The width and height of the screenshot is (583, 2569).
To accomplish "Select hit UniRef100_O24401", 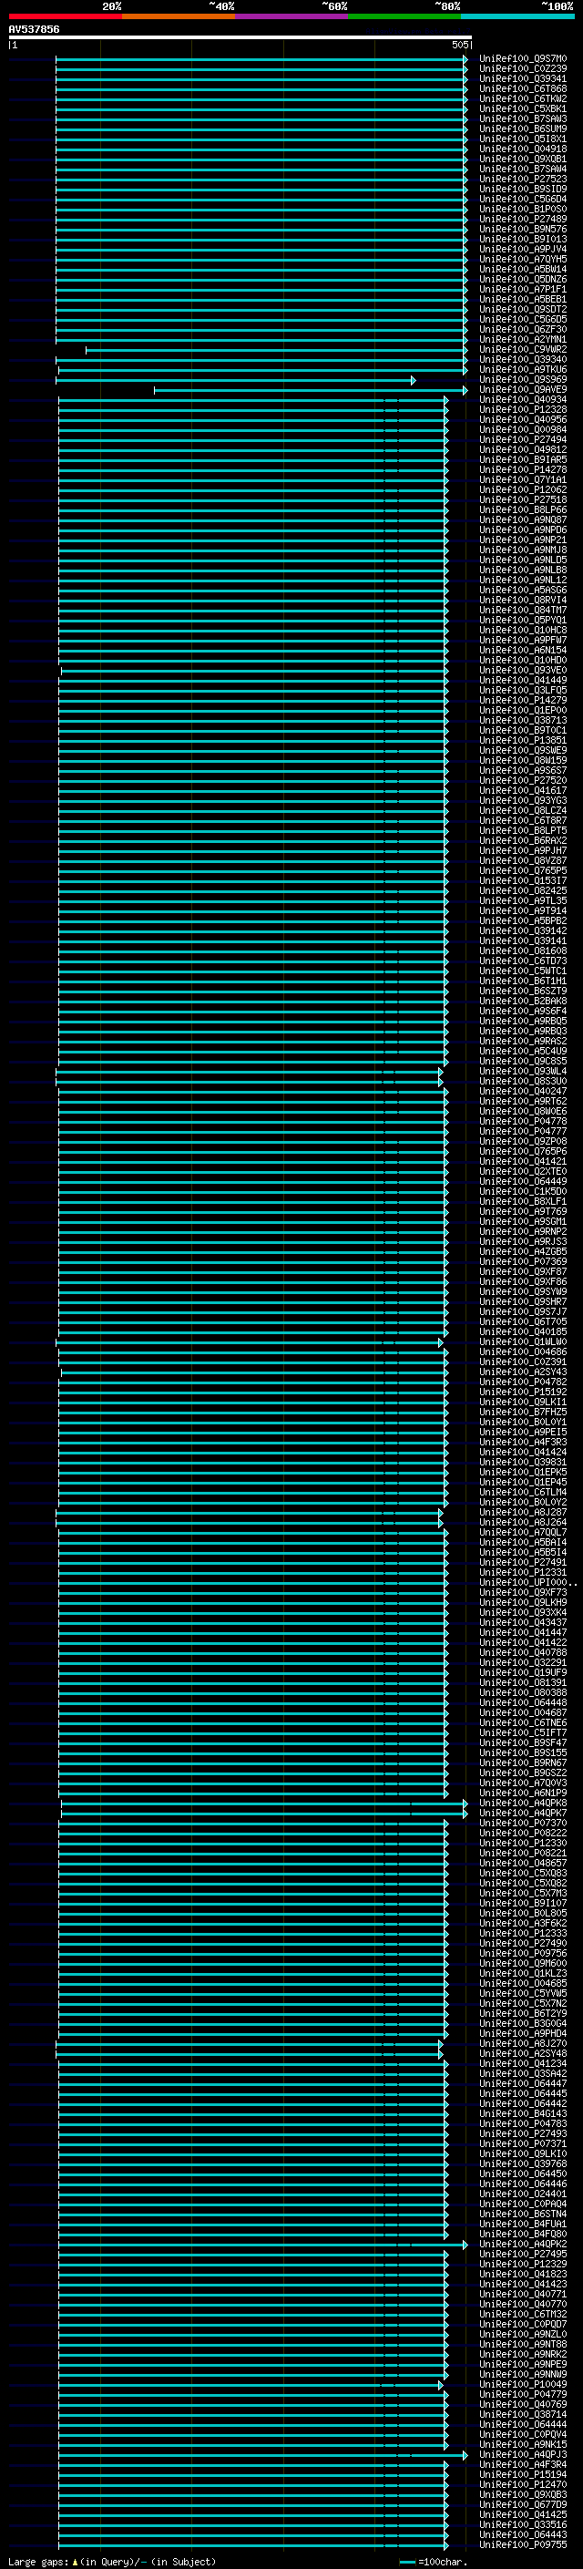I will point(522,2194).
